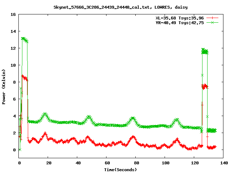Screen dimensions: 231x173
Task: Click the y-axis tick label 6
Action: (x=14, y=99)
